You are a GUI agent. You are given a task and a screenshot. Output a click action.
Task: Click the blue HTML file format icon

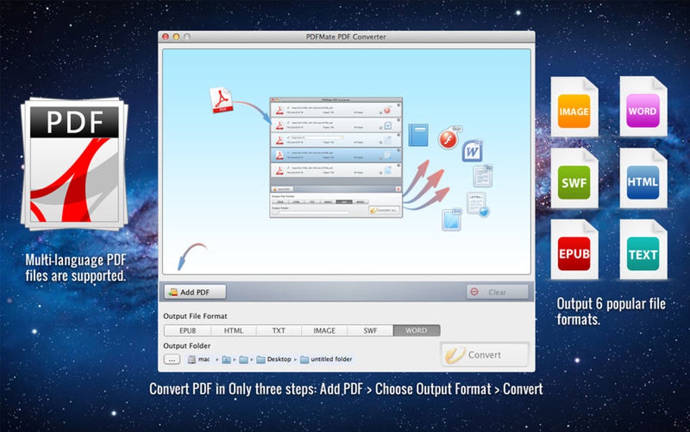(643, 178)
